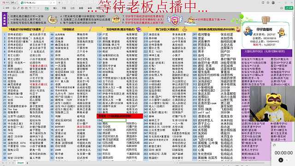Select cell 往日不在 at row 304
Image resolution: width=295 pixels, height=166 pixels.
coord(204,59)
